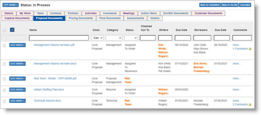Toggle the select-all checkbox in the table header
This screenshot has width=261, height=115.
coord(4,31)
